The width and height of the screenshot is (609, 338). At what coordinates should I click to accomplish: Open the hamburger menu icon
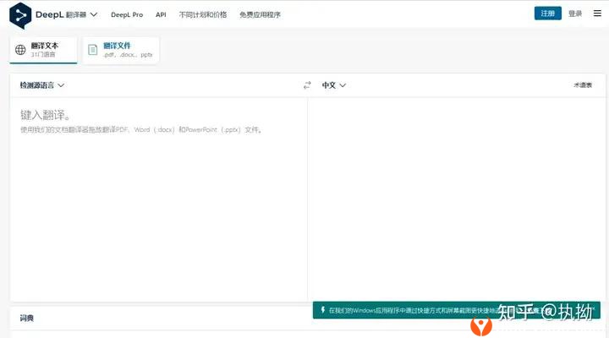click(x=597, y=14)
